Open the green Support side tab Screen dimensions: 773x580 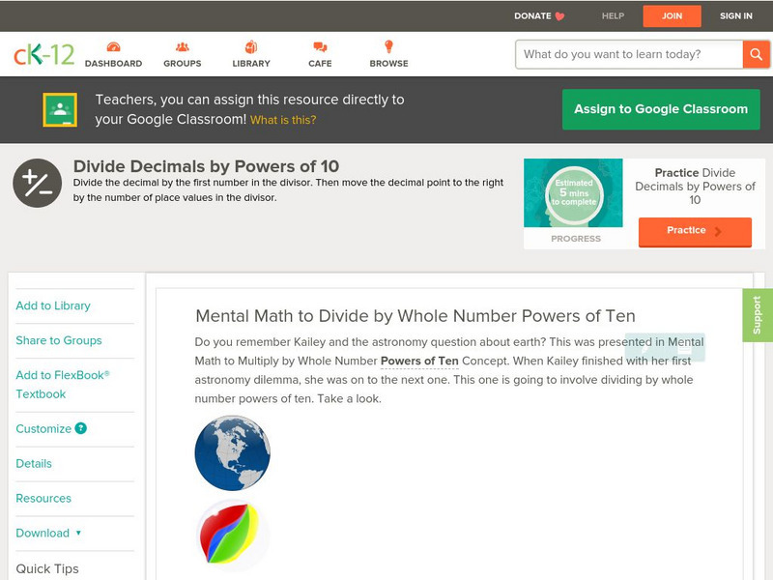click(758, 315)
